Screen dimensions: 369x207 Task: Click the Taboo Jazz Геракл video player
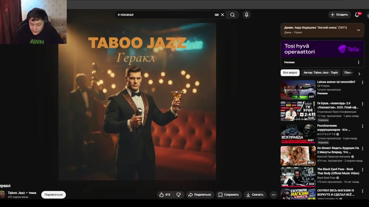(137, 102)
